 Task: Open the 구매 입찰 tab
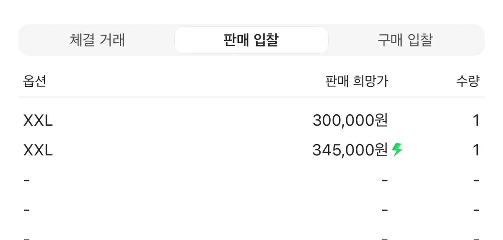click(405, 40)
